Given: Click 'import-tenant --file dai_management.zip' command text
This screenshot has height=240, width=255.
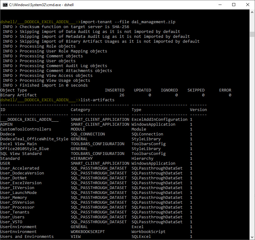Looking at the screenshot, I should 128,22.
